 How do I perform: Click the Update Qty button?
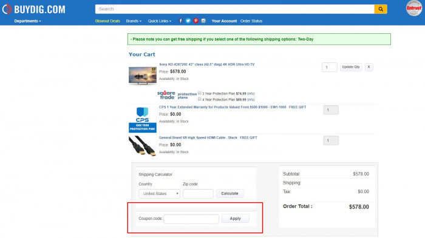click(x=351, y=67)
